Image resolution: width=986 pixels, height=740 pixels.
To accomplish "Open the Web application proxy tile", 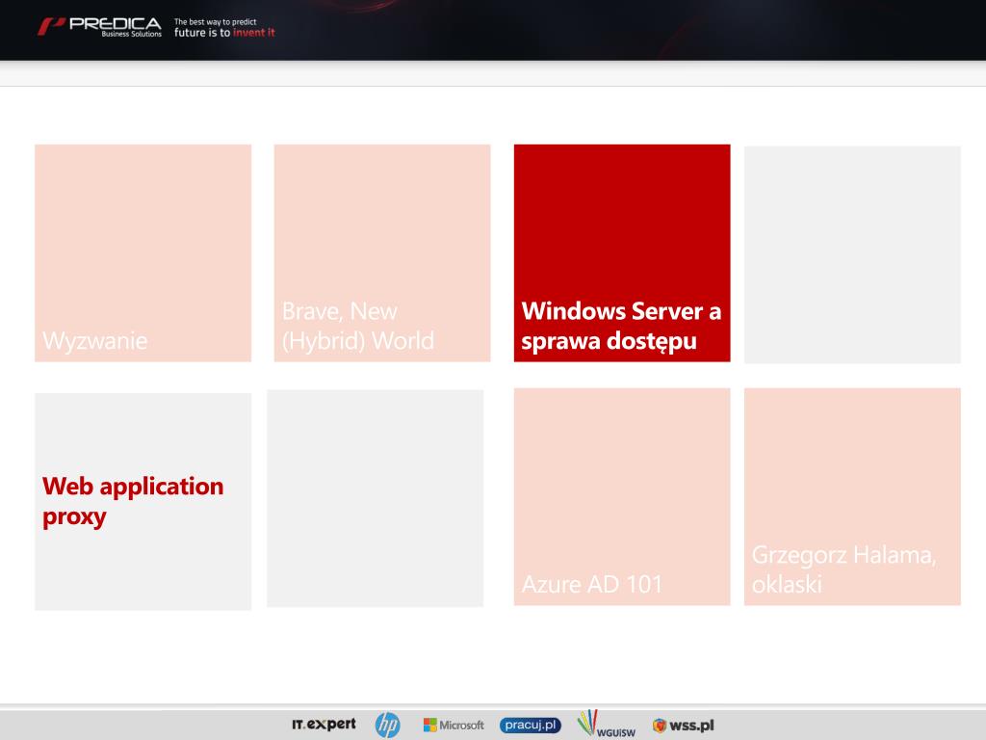I will [x=143, y=501].
